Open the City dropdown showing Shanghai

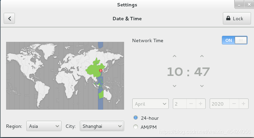coord(102,126)
